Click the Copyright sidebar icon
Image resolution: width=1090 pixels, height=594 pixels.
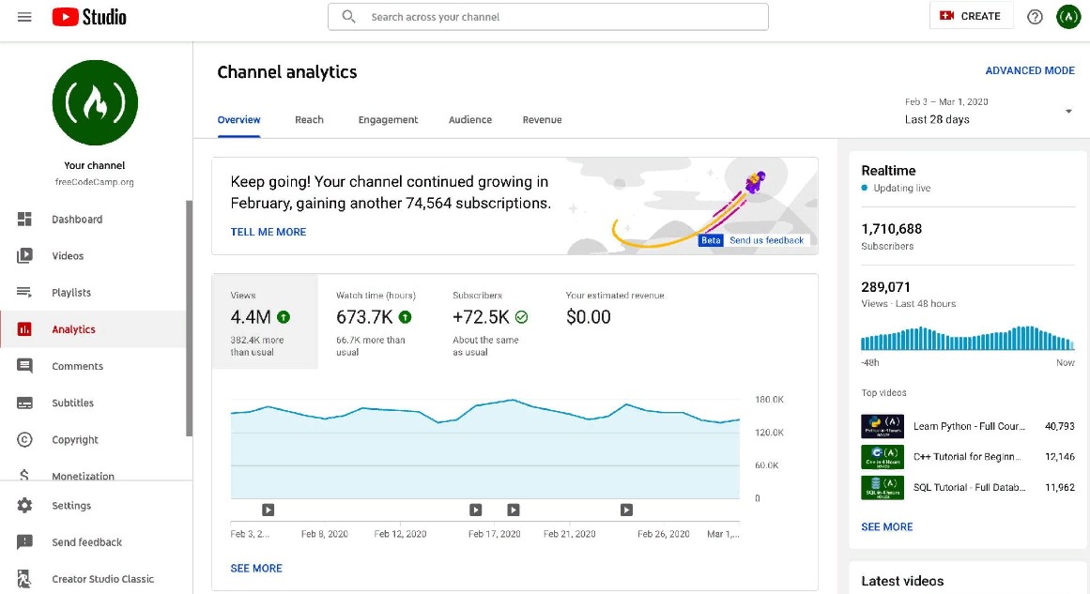pos(25,439)
